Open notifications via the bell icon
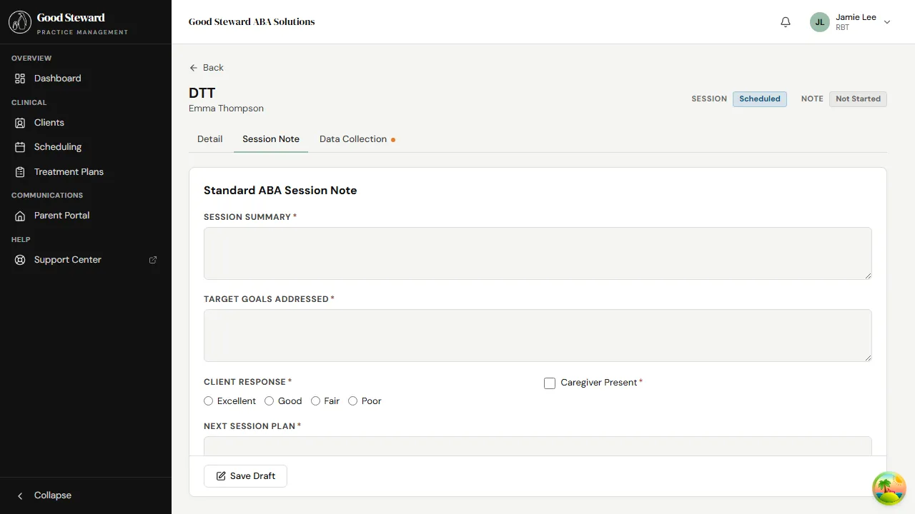The image size is (915, 514). pos(785,21)
